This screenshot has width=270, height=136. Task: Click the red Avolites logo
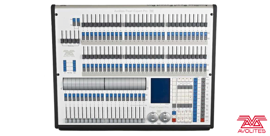click(x=252, y=124)
